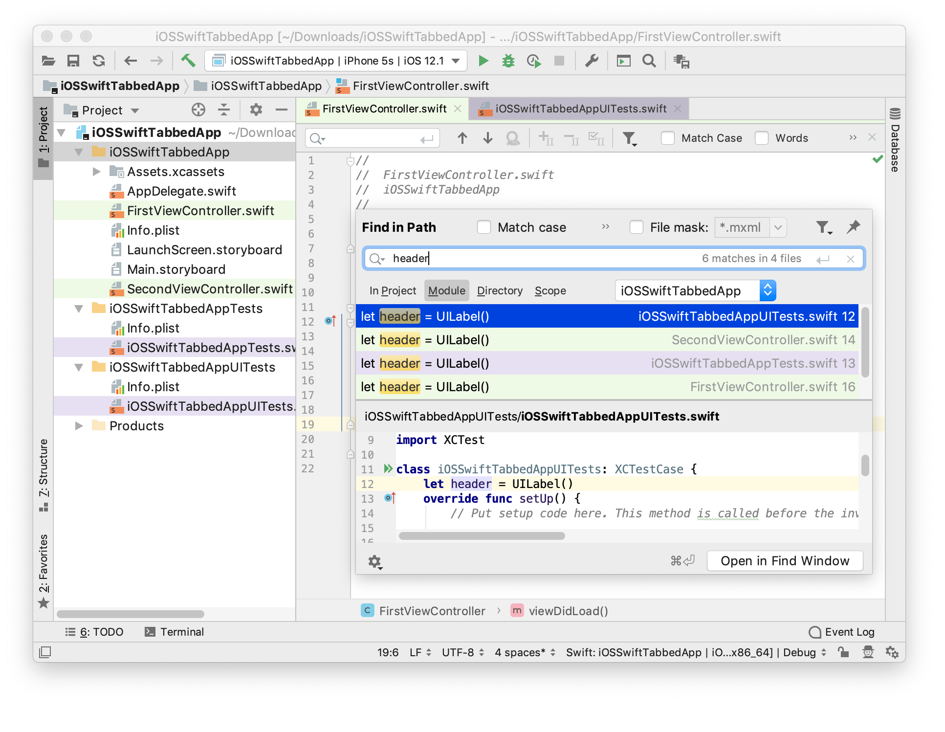Open the 7: Structure side tab

click(44, 475)
